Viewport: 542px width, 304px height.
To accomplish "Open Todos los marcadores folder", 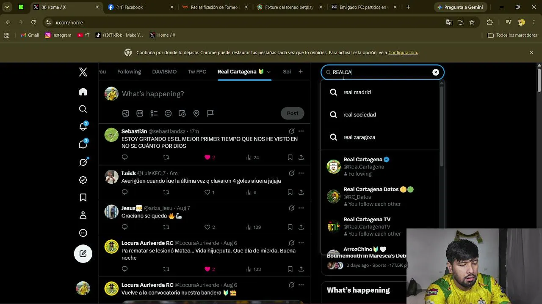I will pyautogui.click(x=512, y=35).
